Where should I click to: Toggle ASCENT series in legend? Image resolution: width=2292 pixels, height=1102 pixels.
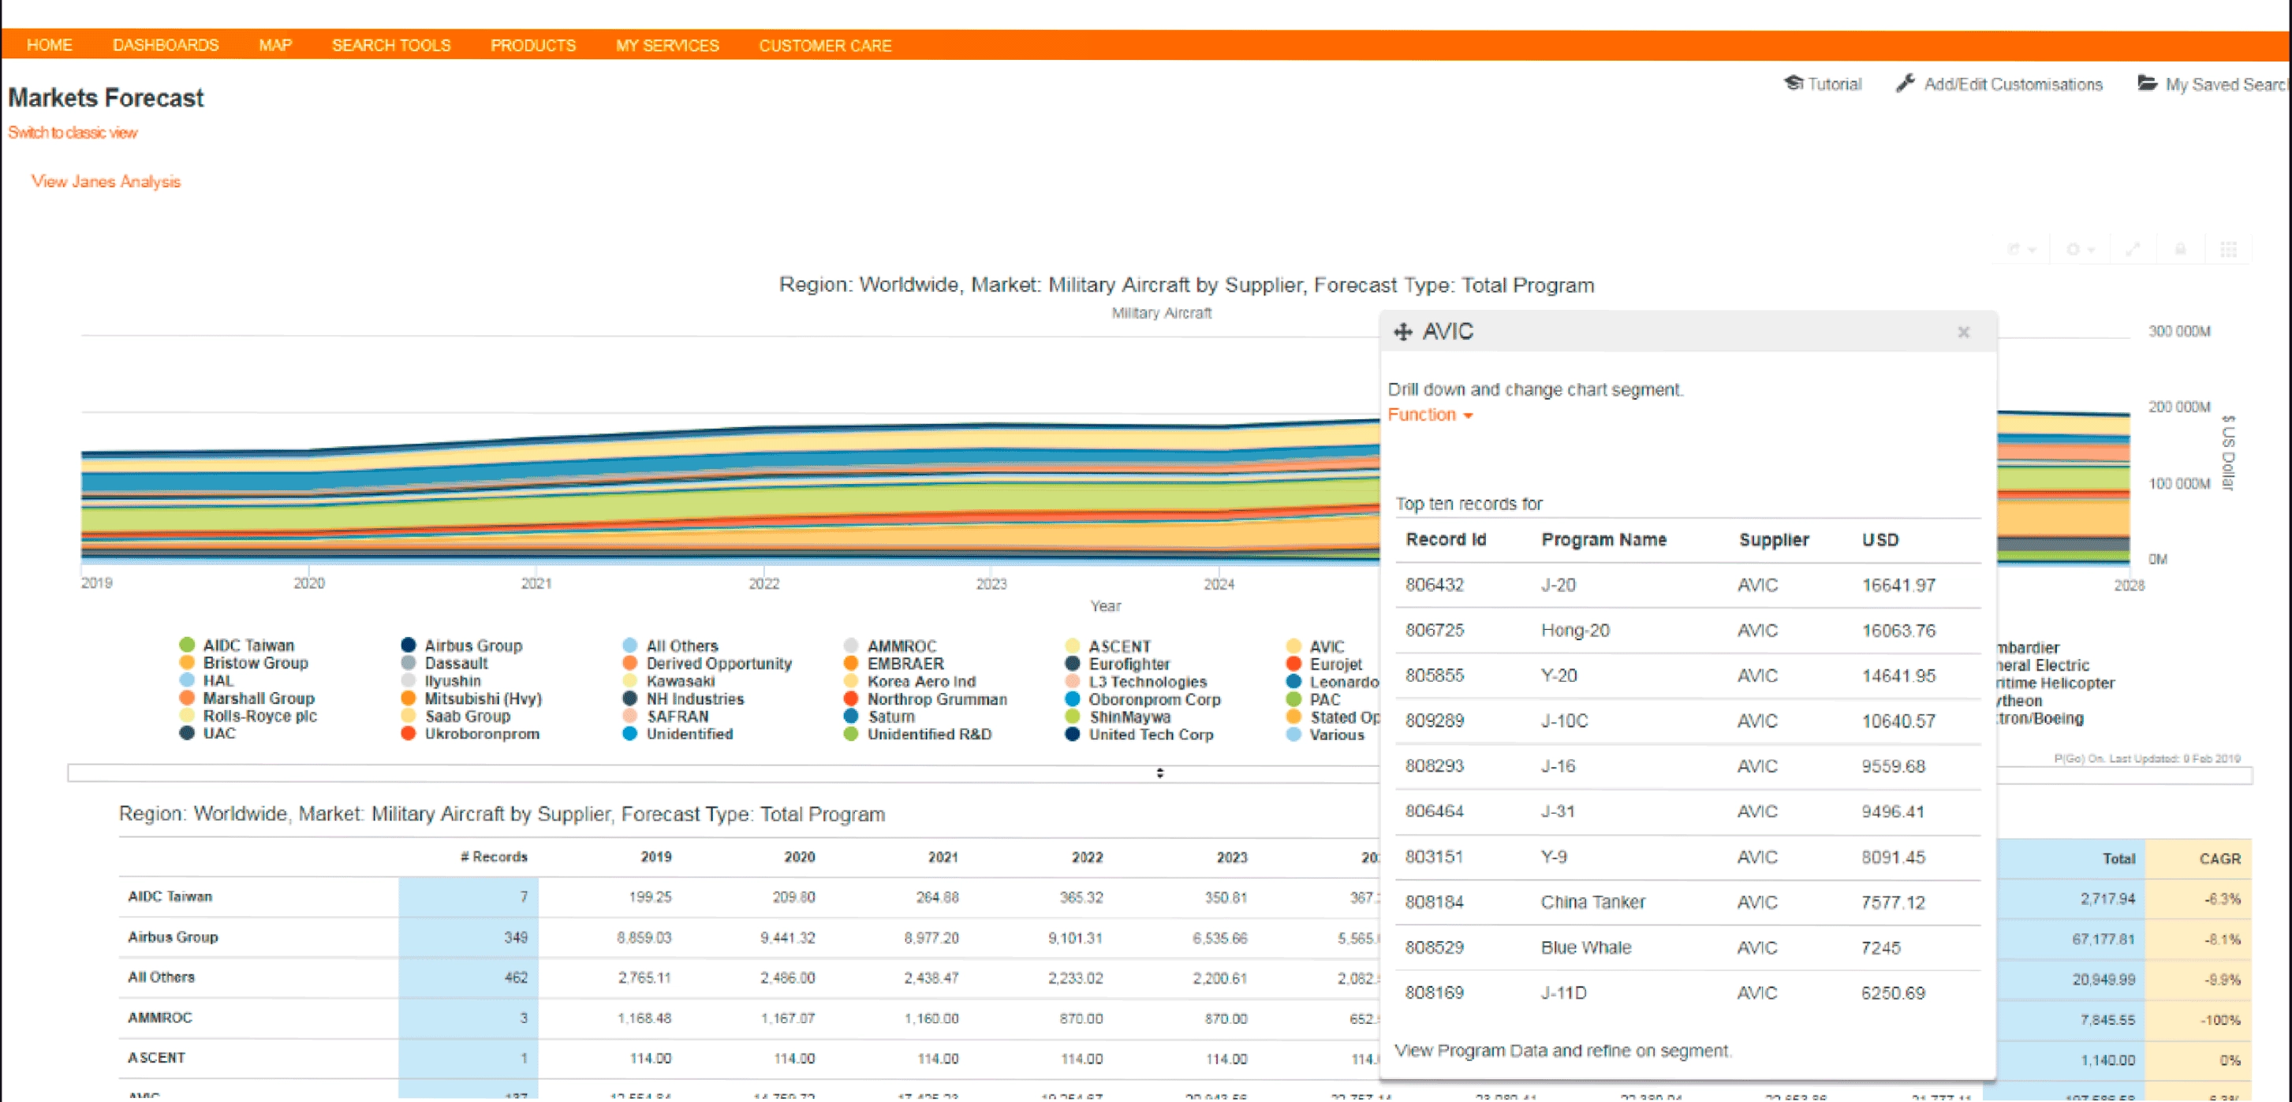point(1107,646)
